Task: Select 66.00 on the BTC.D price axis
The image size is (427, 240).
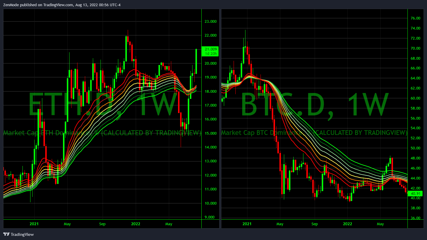Action: click(416, 68)
